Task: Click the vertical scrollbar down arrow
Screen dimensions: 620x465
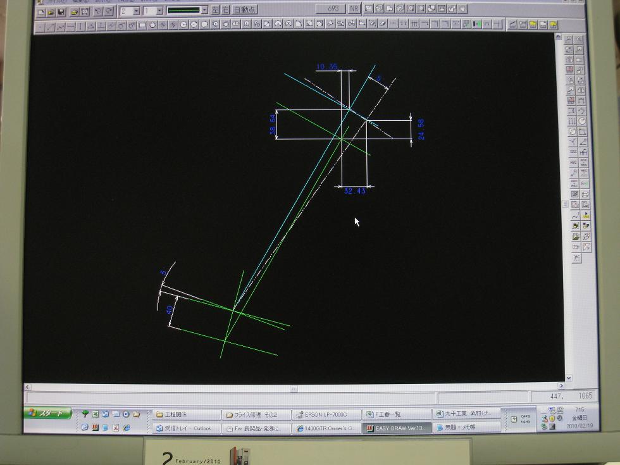Action: pos(569,378)
